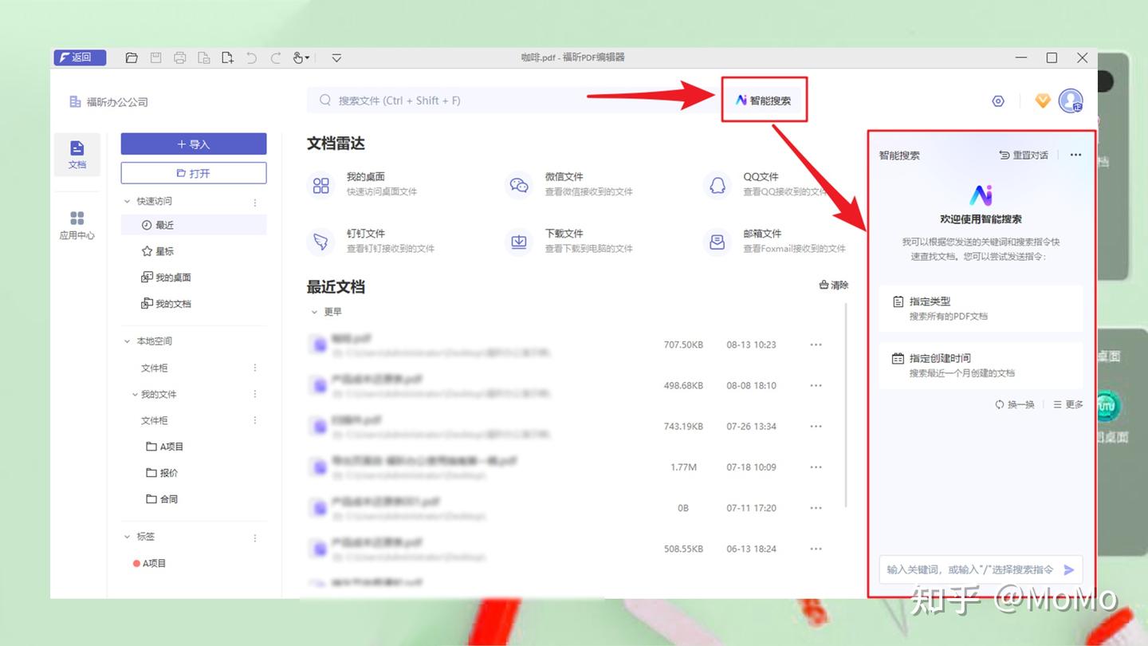Image resolution: width=1148 pixels, height=646 pixels.
Task: Open 钉钉文件 in 文档雷达
Action: (372, 241)
